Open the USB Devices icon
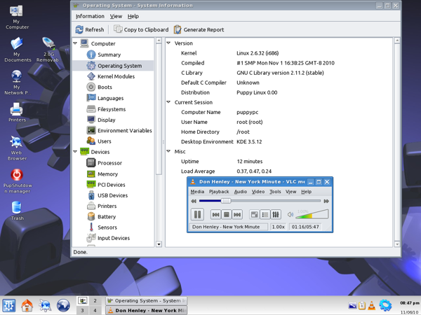The height and width of the screenshot is (315, 421). (x=91, y=195)
